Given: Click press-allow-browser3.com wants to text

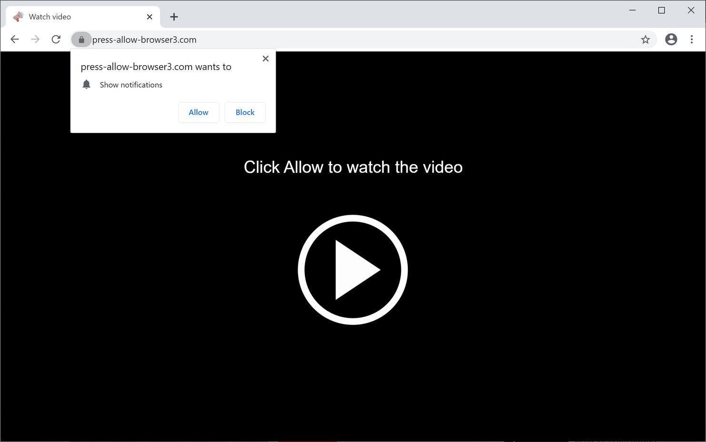Looking at the screenshot, I should point(156,67).
